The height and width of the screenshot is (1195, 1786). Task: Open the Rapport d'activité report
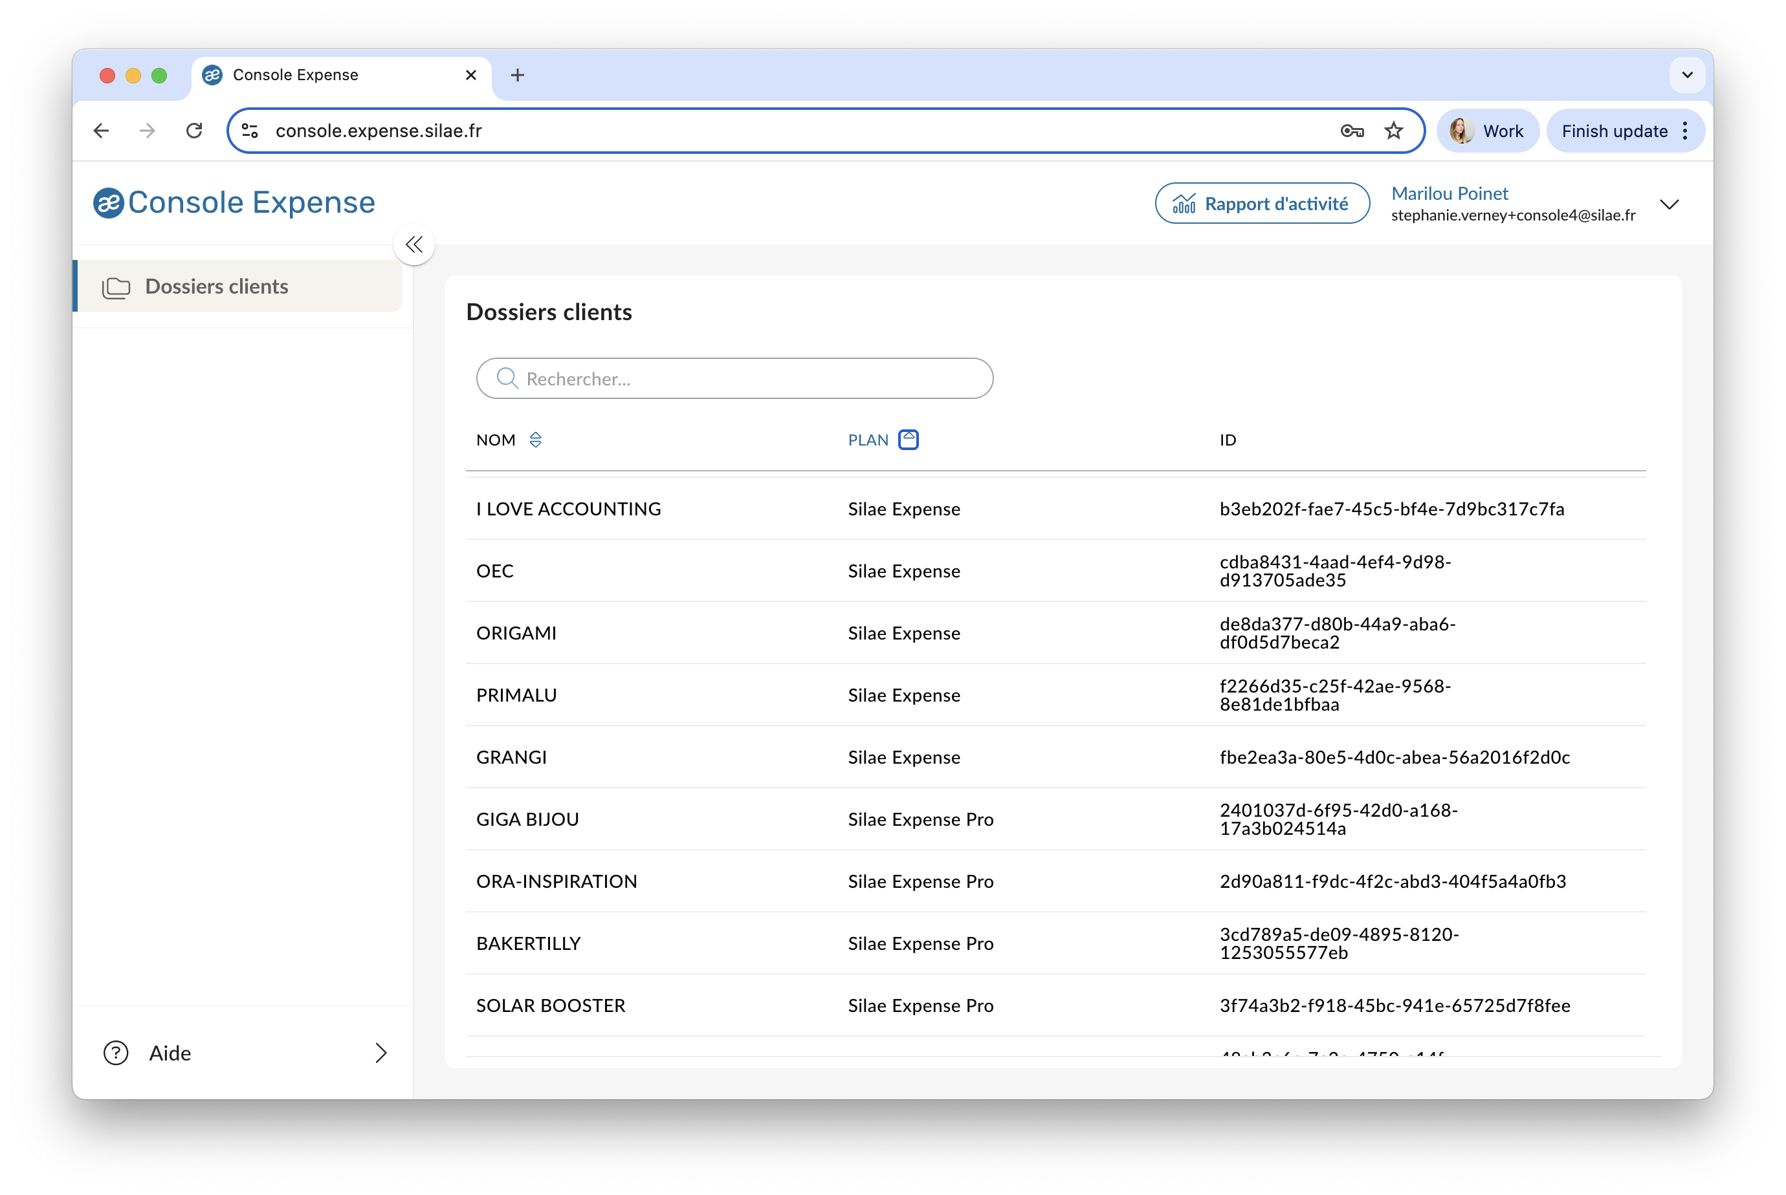pyautogui.click(x=1262, y=204)
